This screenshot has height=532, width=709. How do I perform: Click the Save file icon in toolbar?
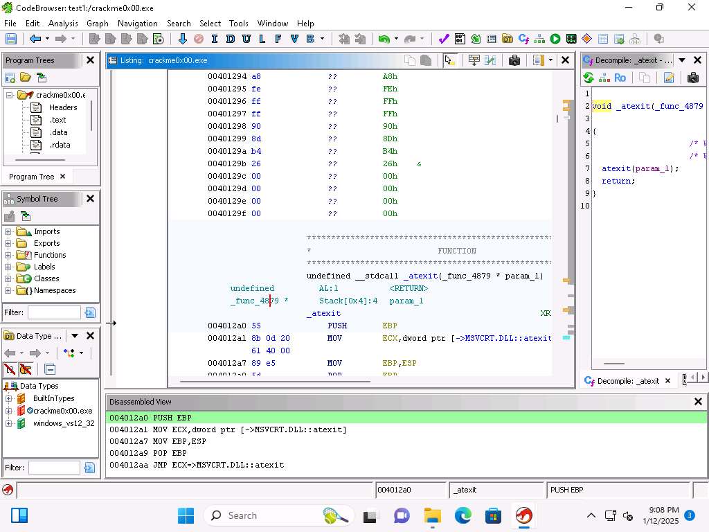[11, 39]
